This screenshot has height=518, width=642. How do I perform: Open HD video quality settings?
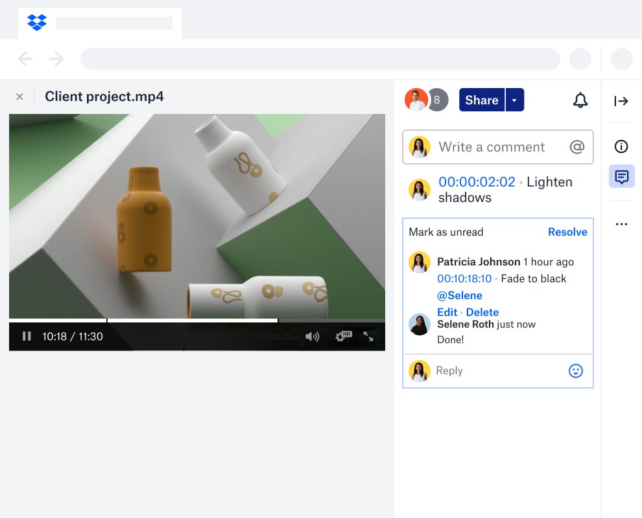click(343, 336)
